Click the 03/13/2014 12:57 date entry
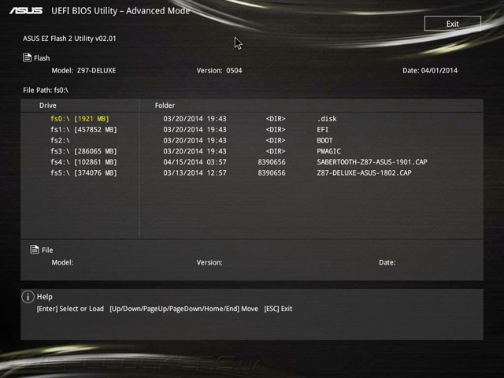 (195, 173)
